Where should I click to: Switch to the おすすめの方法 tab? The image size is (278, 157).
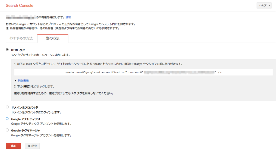[x=21, y=38]
